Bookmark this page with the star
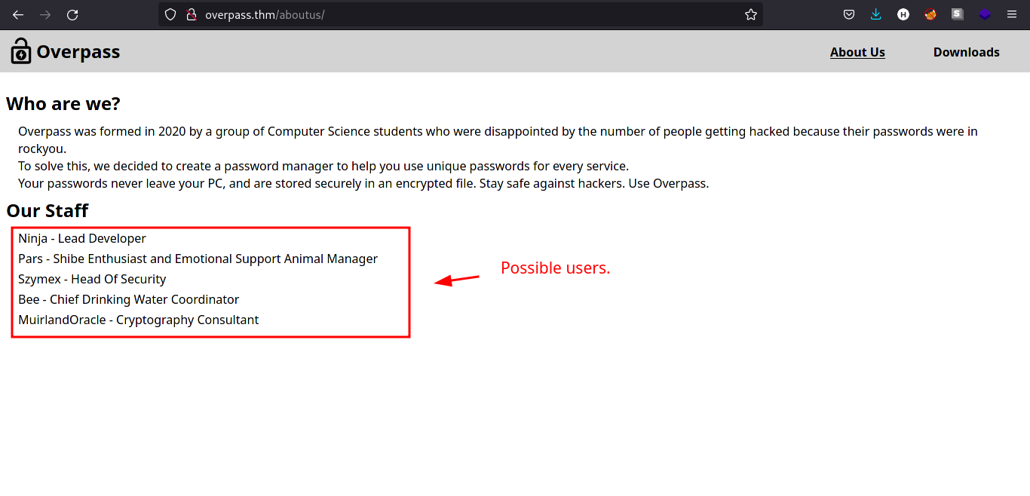Viewport: 1030px width, 496px height. point(750,14)
